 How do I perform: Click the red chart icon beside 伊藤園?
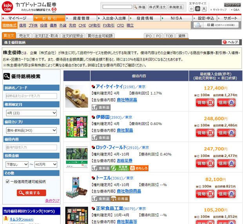(93, 117)
